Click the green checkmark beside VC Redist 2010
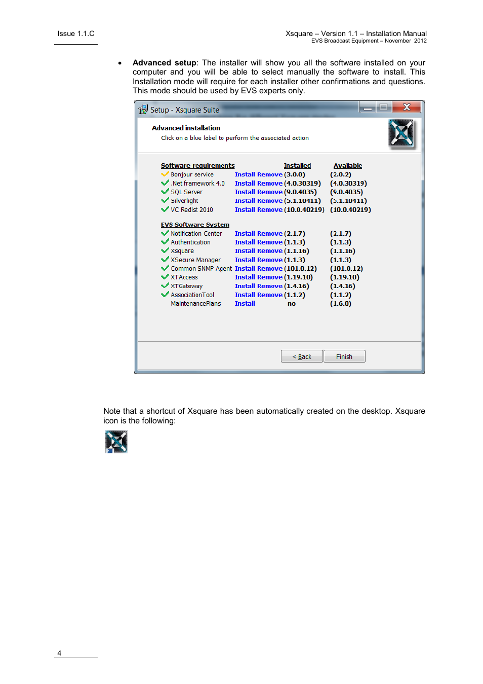 click(165, 209)
